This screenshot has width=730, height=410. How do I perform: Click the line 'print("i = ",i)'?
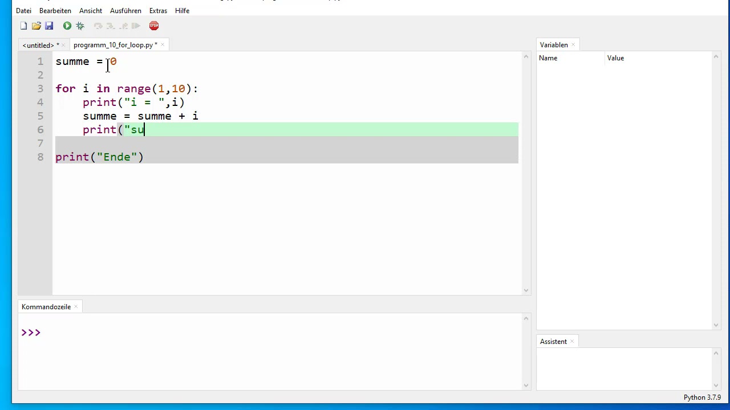tap(134, 102)
